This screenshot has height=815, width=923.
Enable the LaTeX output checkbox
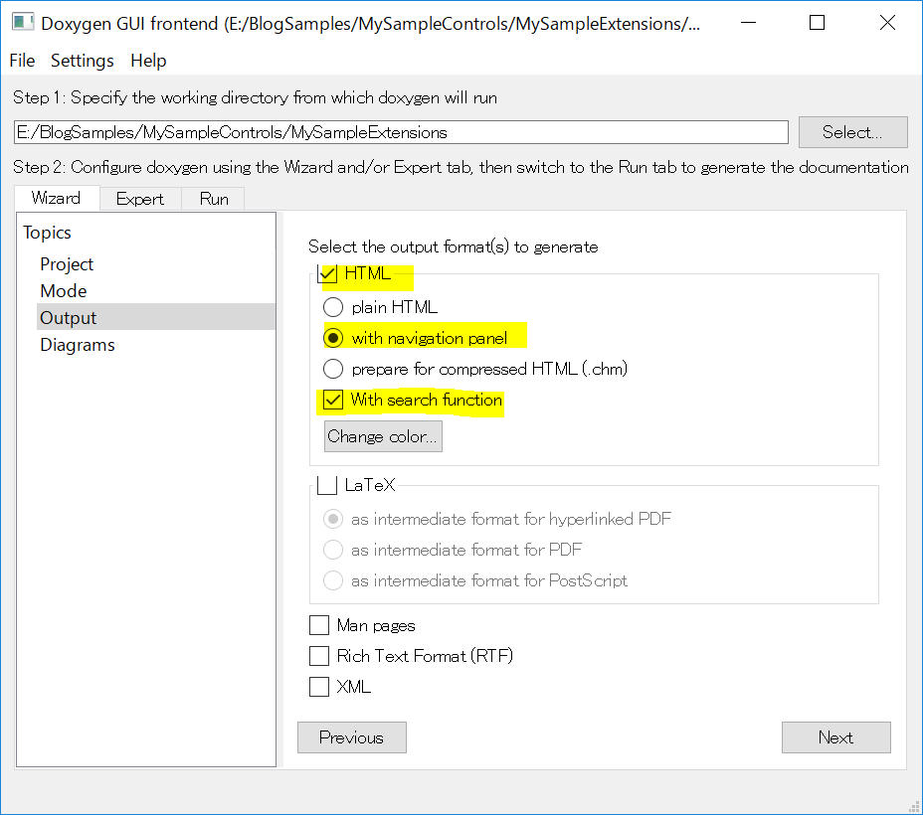pyautogui.click(x=327, y=485)
